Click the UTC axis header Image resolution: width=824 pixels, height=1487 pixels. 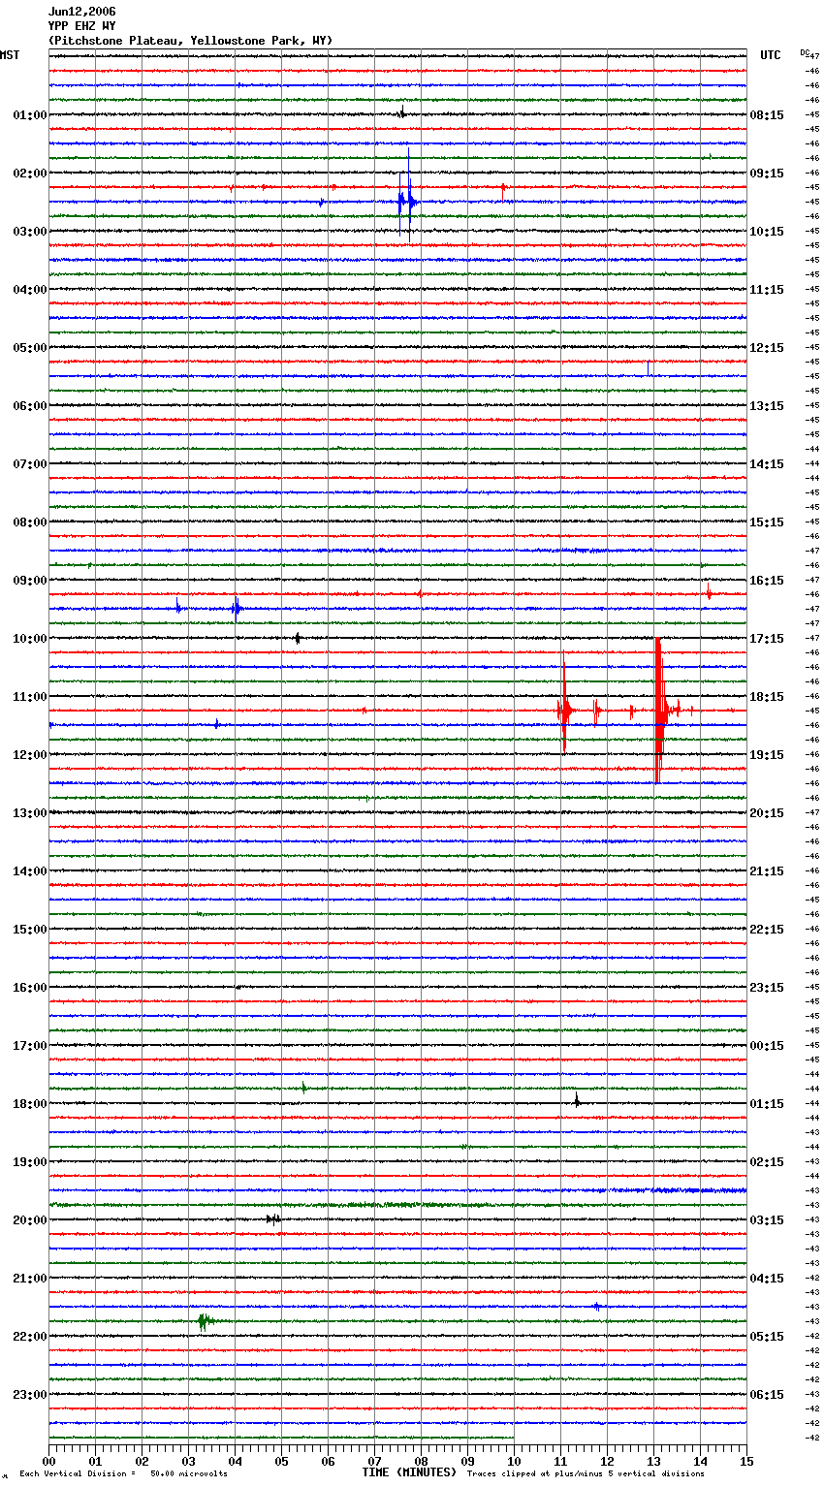[770, 55]
